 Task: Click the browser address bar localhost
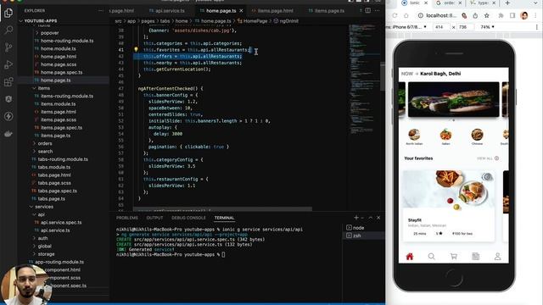point(441,15)
